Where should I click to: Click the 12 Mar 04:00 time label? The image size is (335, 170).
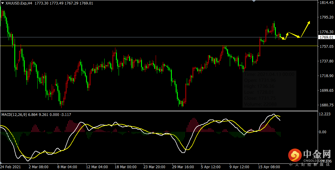point(97,167)
